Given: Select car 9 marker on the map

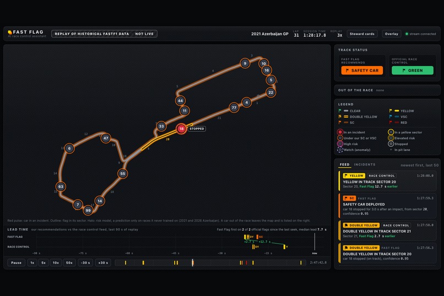Looking at the screenshot, I should point(245,63).
